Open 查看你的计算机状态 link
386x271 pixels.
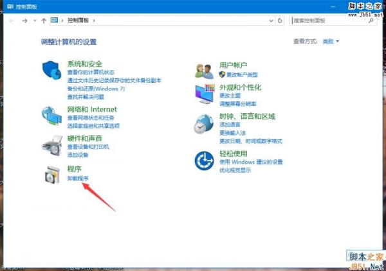[x=91, y=72]
